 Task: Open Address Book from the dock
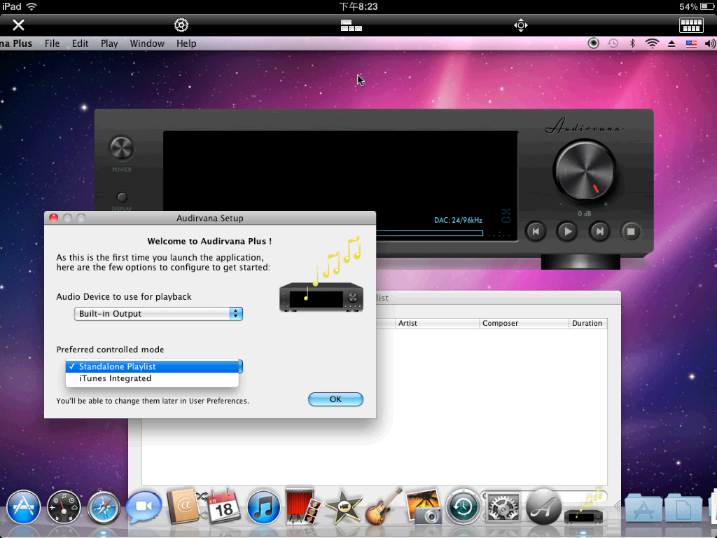pyautogui.click(x=183, y=506)
